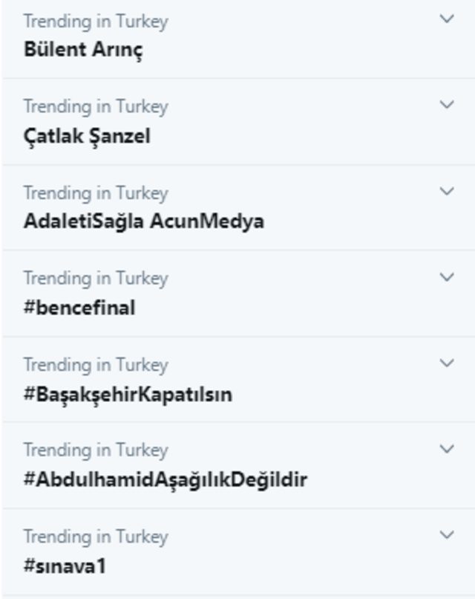Click 'Trending in Turkey' label above #sınava1
Viewport: 475px width, 599px height.
[x=96, y=537]
